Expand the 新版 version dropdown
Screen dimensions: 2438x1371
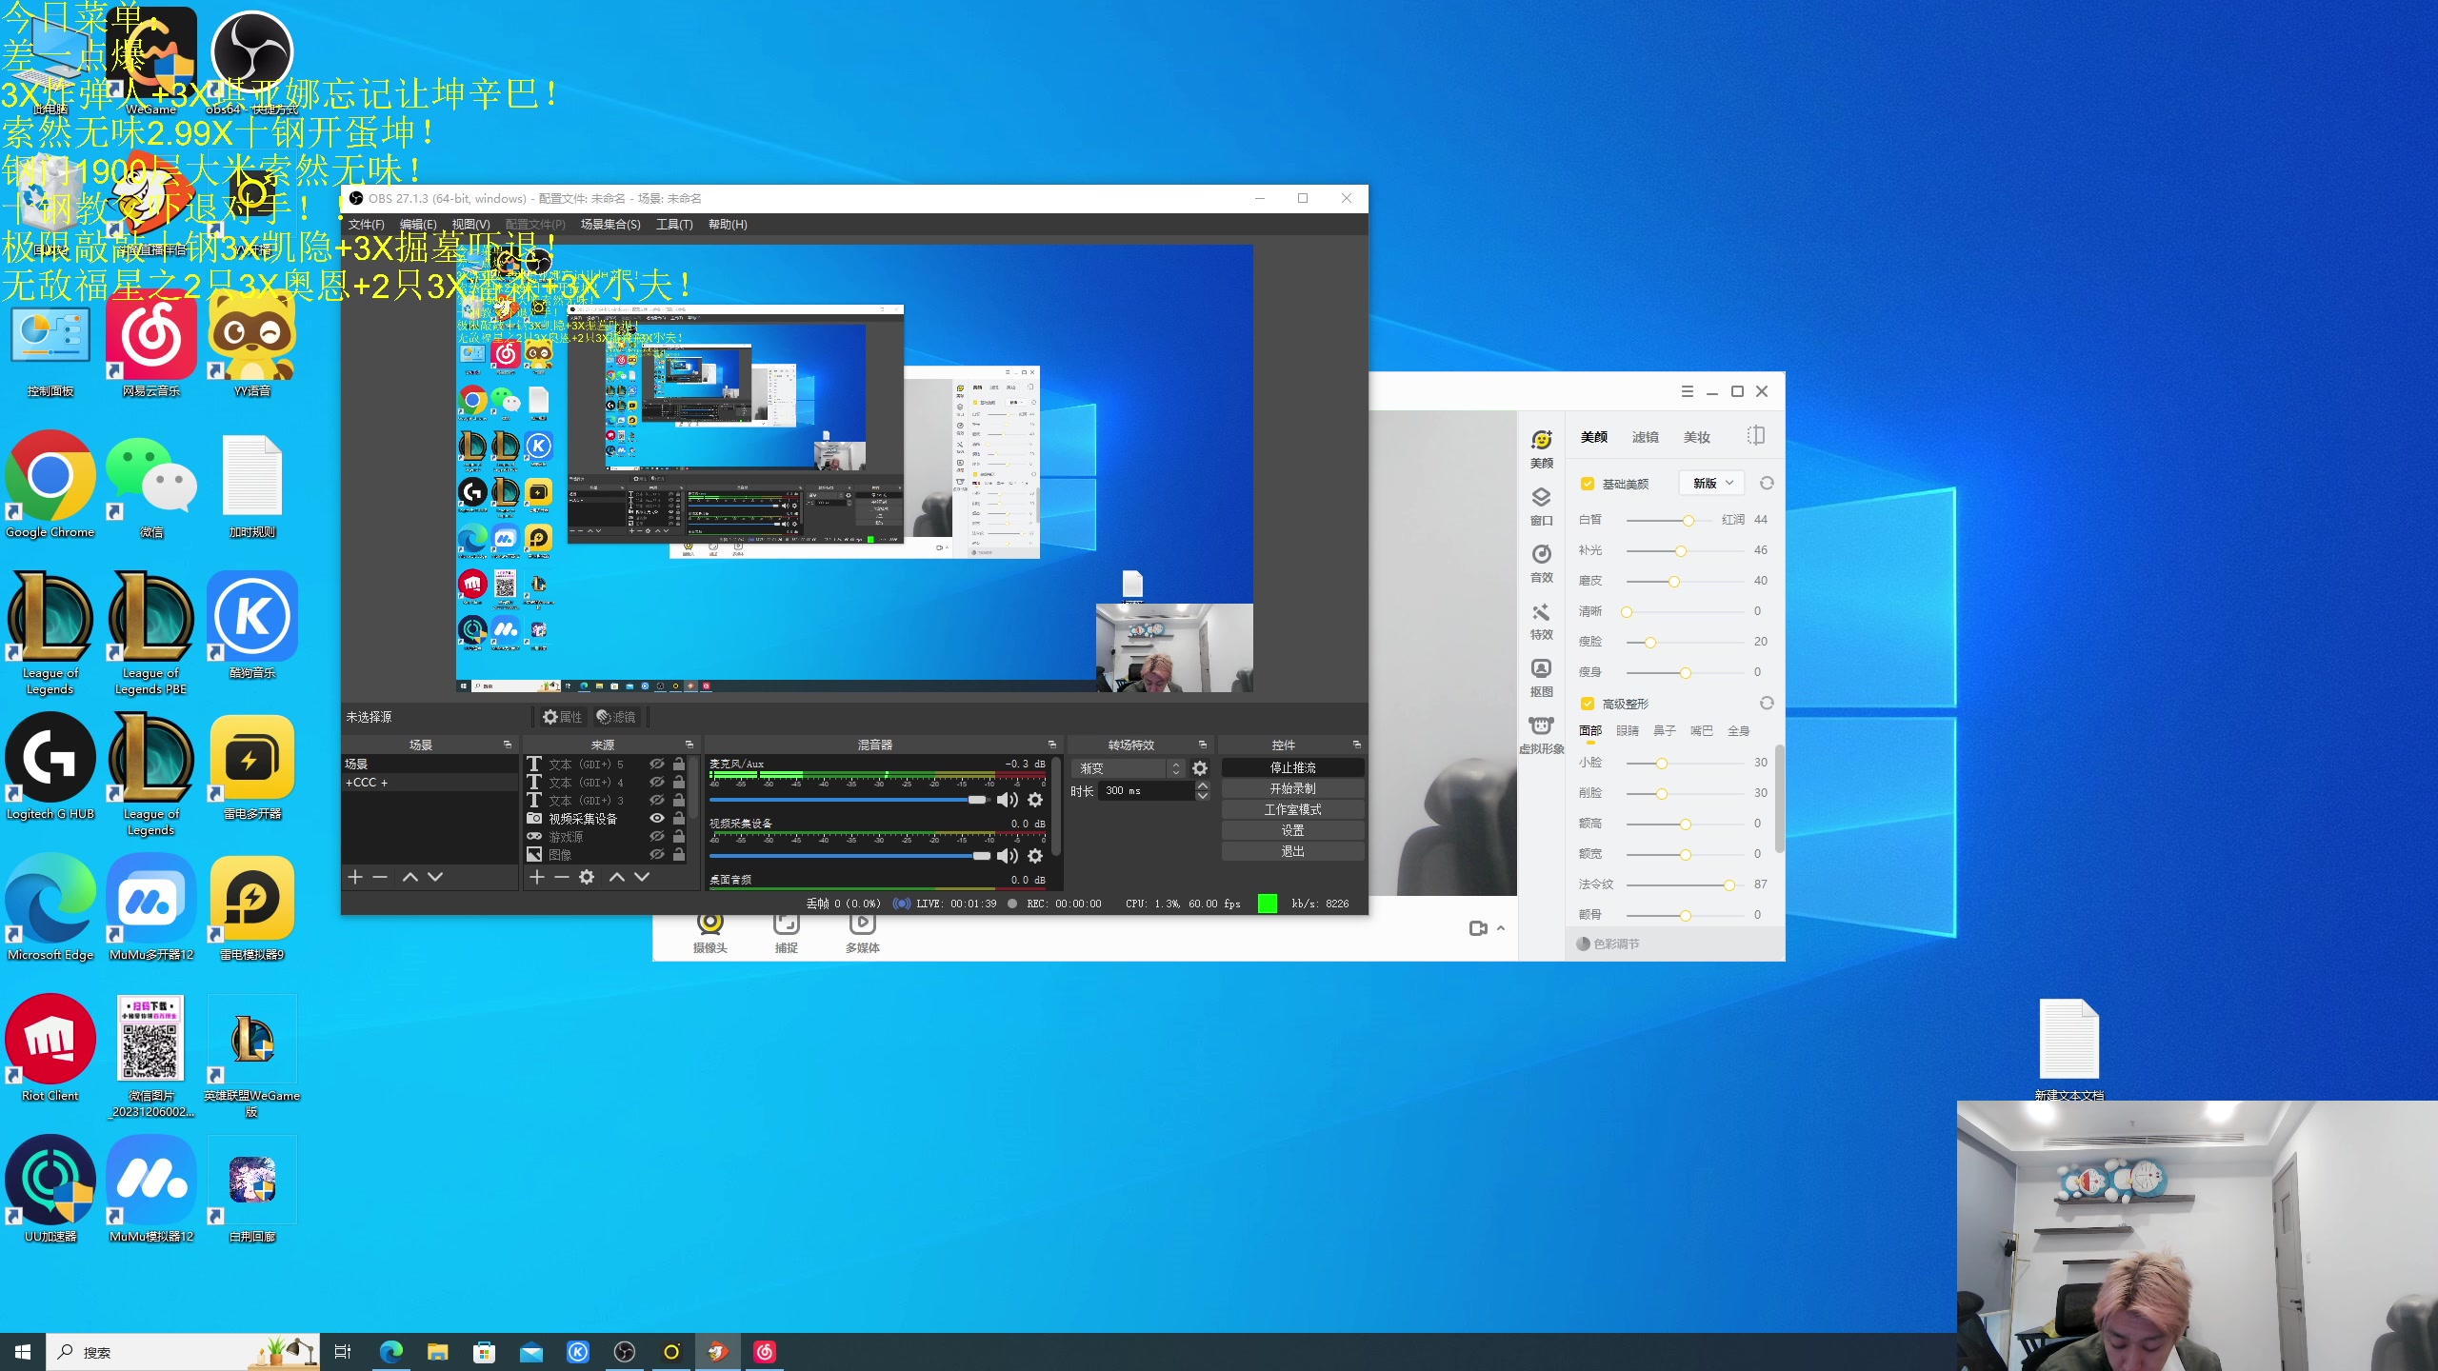click(1711, 483)
